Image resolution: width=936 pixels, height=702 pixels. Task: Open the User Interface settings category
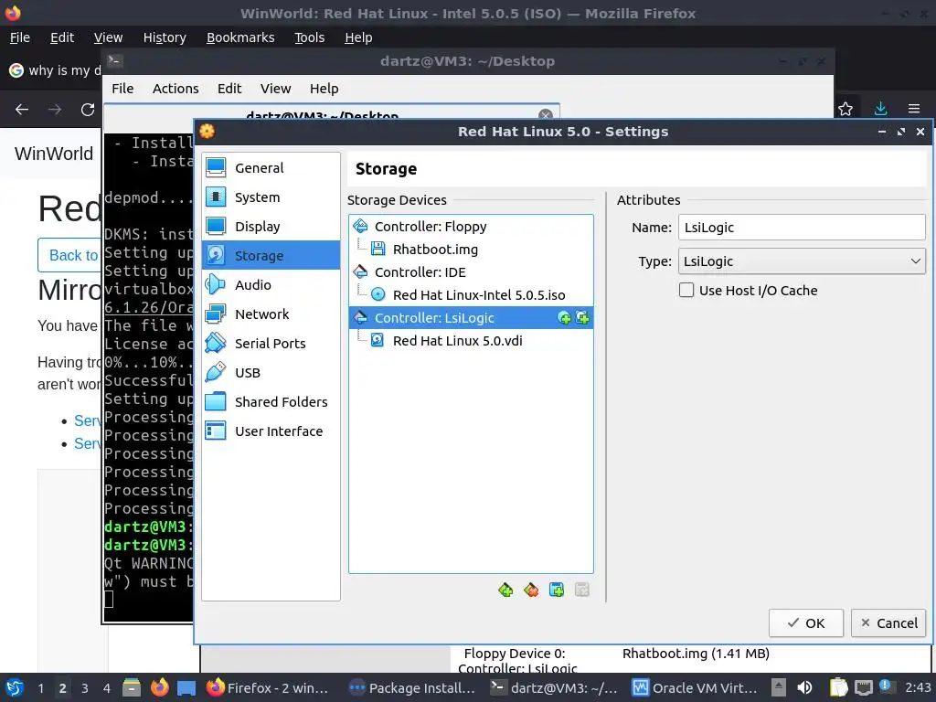click(x=271, y=431)
